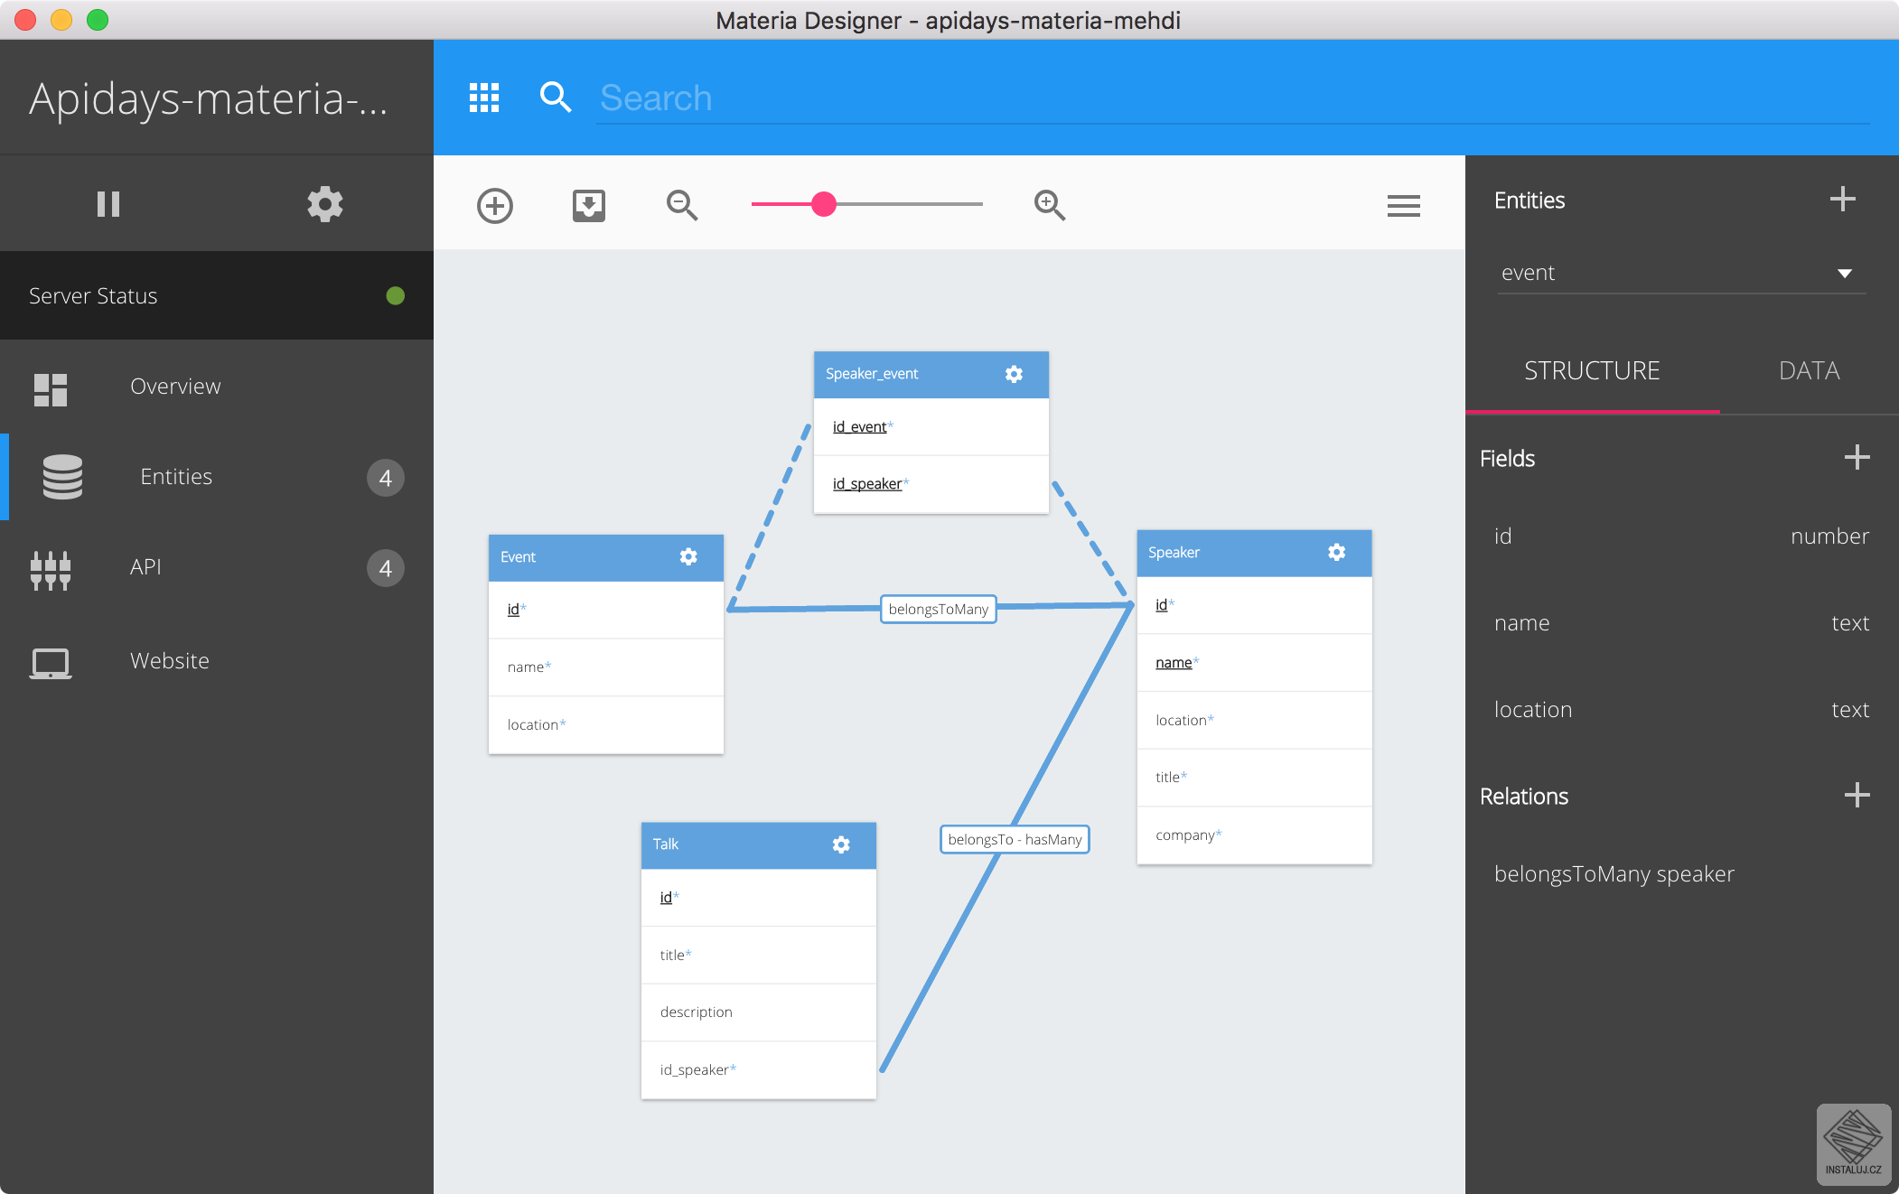Toggle the hamburger menu on canvas toolbar
1899x1194 pixels.
[x=1403, y=206]
